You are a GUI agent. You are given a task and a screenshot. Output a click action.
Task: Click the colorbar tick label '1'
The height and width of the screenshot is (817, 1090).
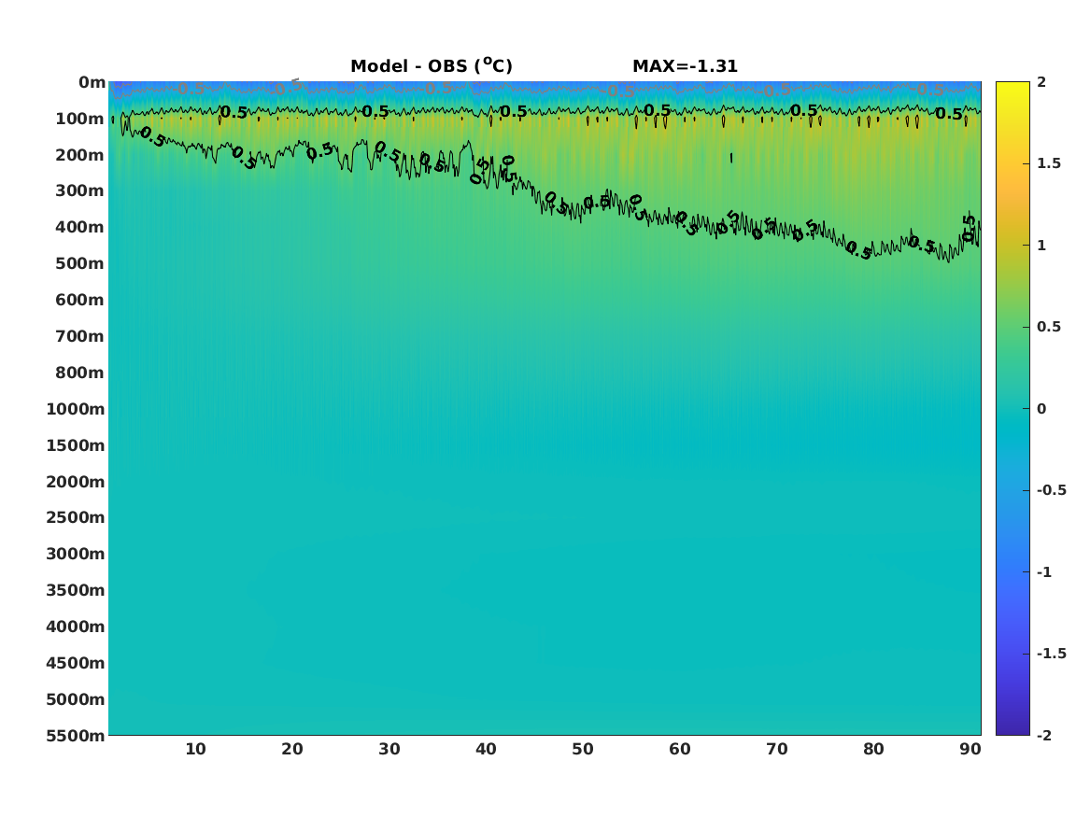1041,246
